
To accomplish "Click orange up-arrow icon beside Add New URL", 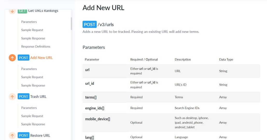I will (12, 58).
